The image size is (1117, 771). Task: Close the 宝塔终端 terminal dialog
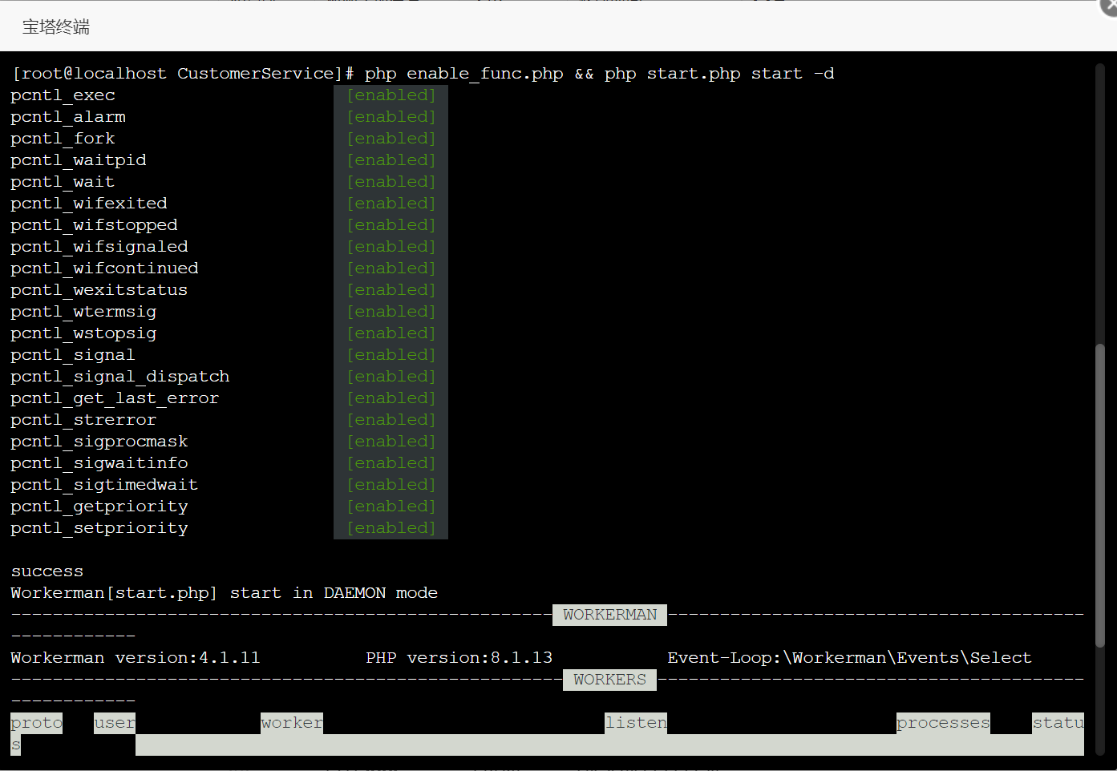click(x=1110, y=5)
